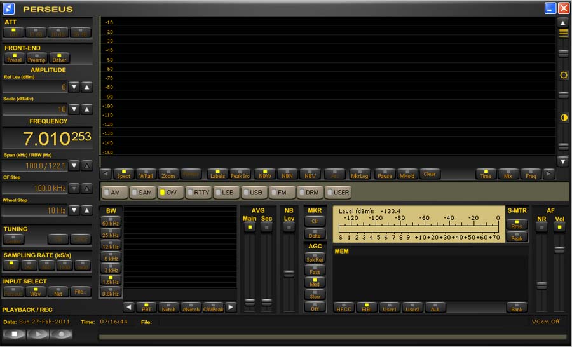This screenshot has width=572, height=347.
Task: Open the memory Bank button
Action: 517,307
